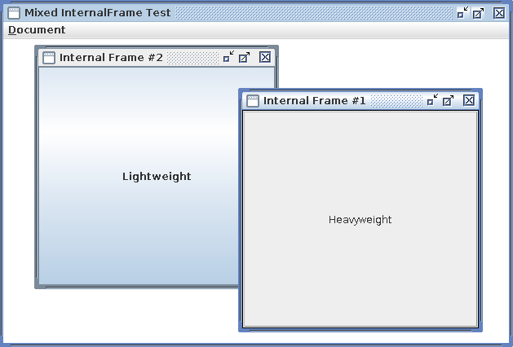513x347 pixels.
Task: Maximize the Mixed InternalFrame Test window
Action: [x=479, y=13]
